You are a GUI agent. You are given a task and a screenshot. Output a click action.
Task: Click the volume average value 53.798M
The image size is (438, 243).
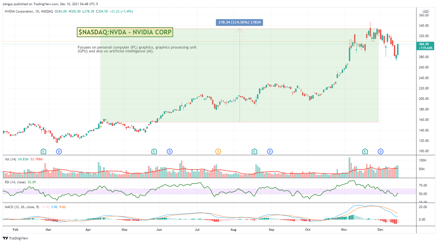tap(37, 159)
